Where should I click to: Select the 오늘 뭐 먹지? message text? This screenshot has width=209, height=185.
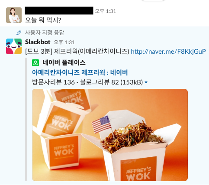[43, 20]
